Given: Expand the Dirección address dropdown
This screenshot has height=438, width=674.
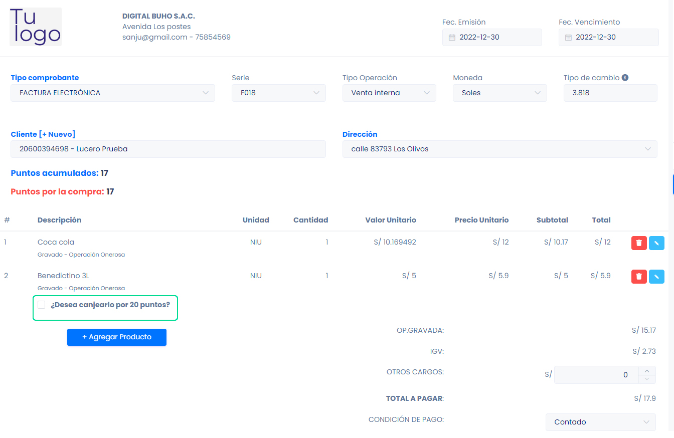Looking at the screenshot, I should click(x=499, y=149).
